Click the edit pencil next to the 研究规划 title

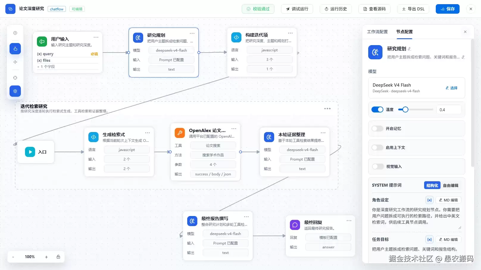(x=409, y=49)
